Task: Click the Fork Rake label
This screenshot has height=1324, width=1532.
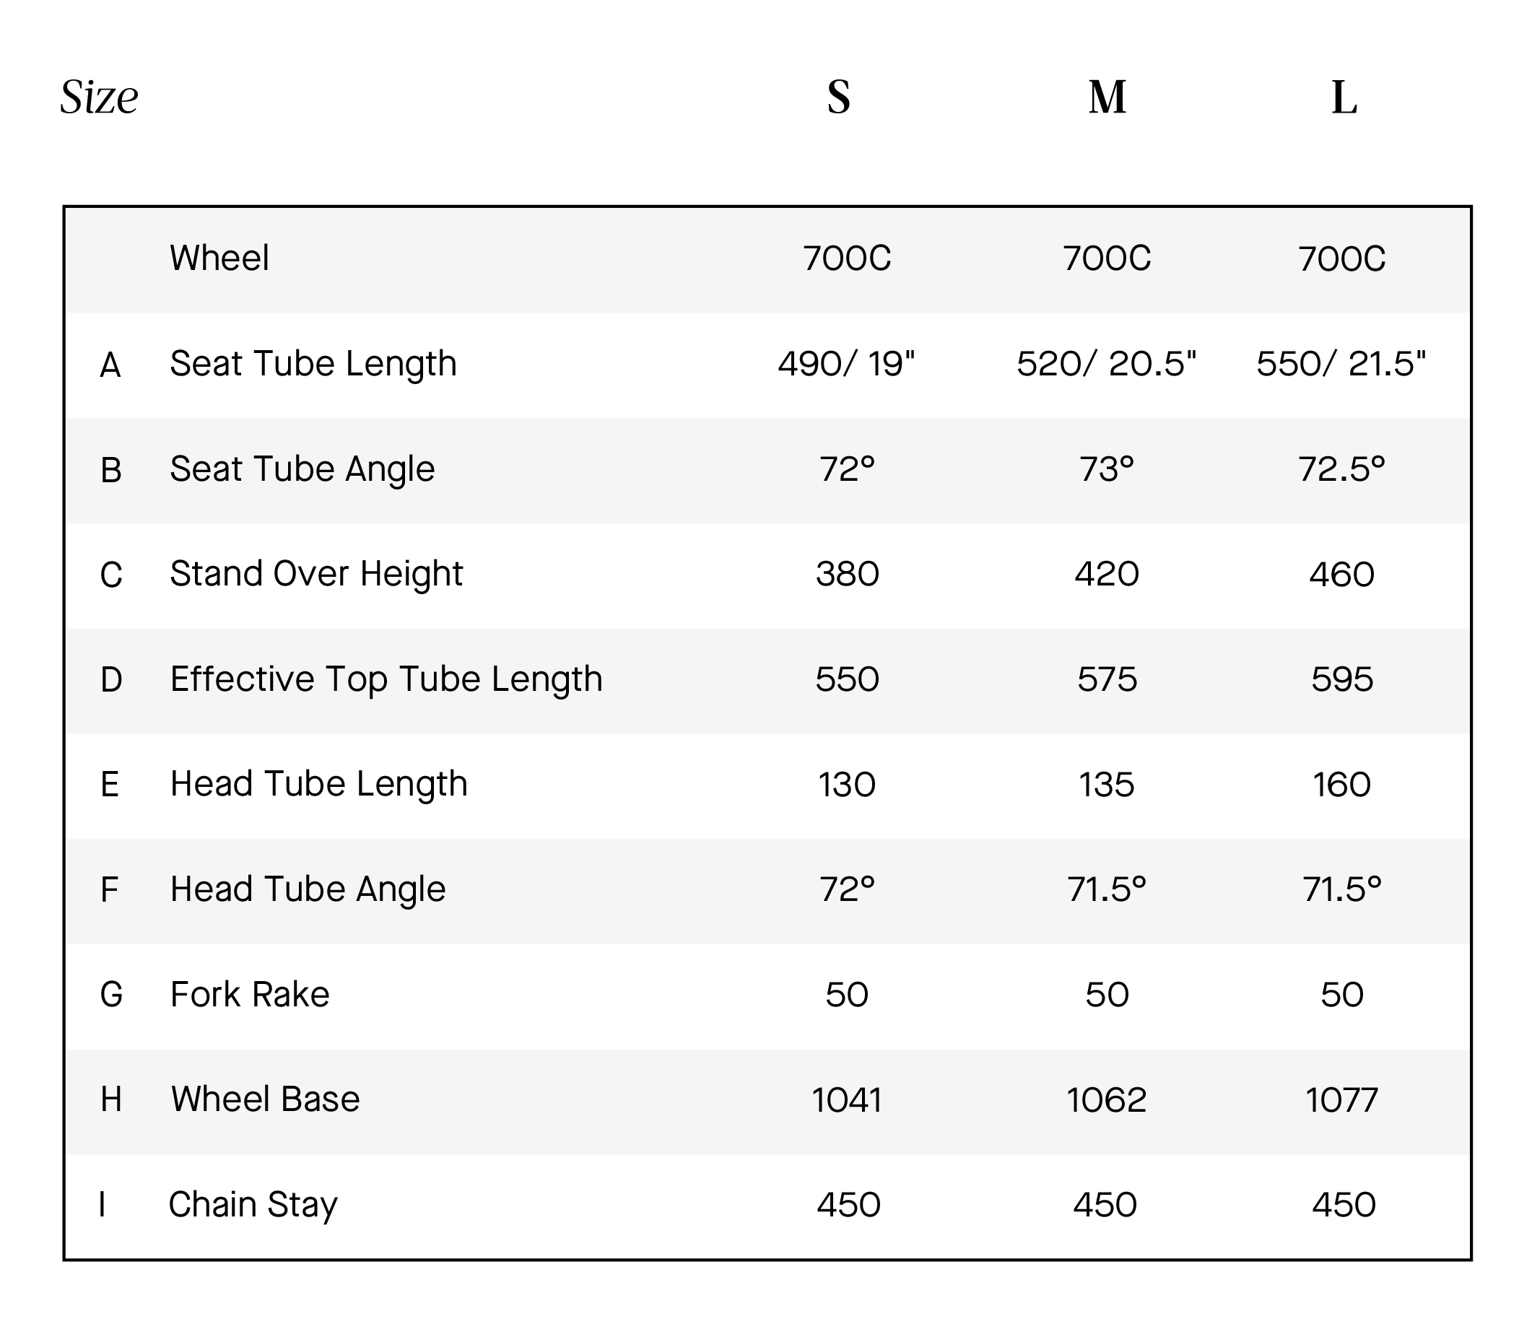Action: (x=250, y=994)
